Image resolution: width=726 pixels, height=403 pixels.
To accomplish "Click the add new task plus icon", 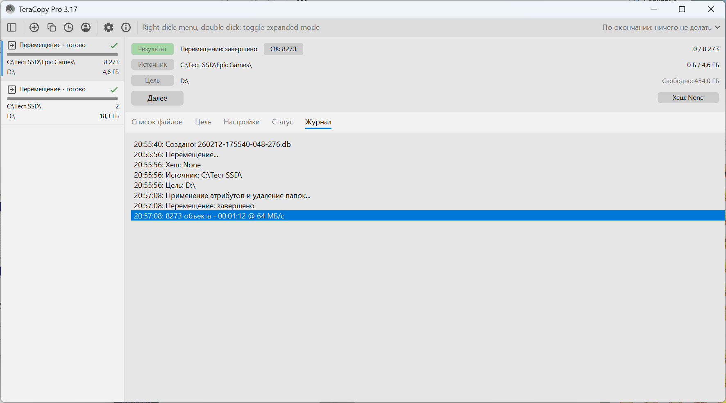I will coord(34,27).
